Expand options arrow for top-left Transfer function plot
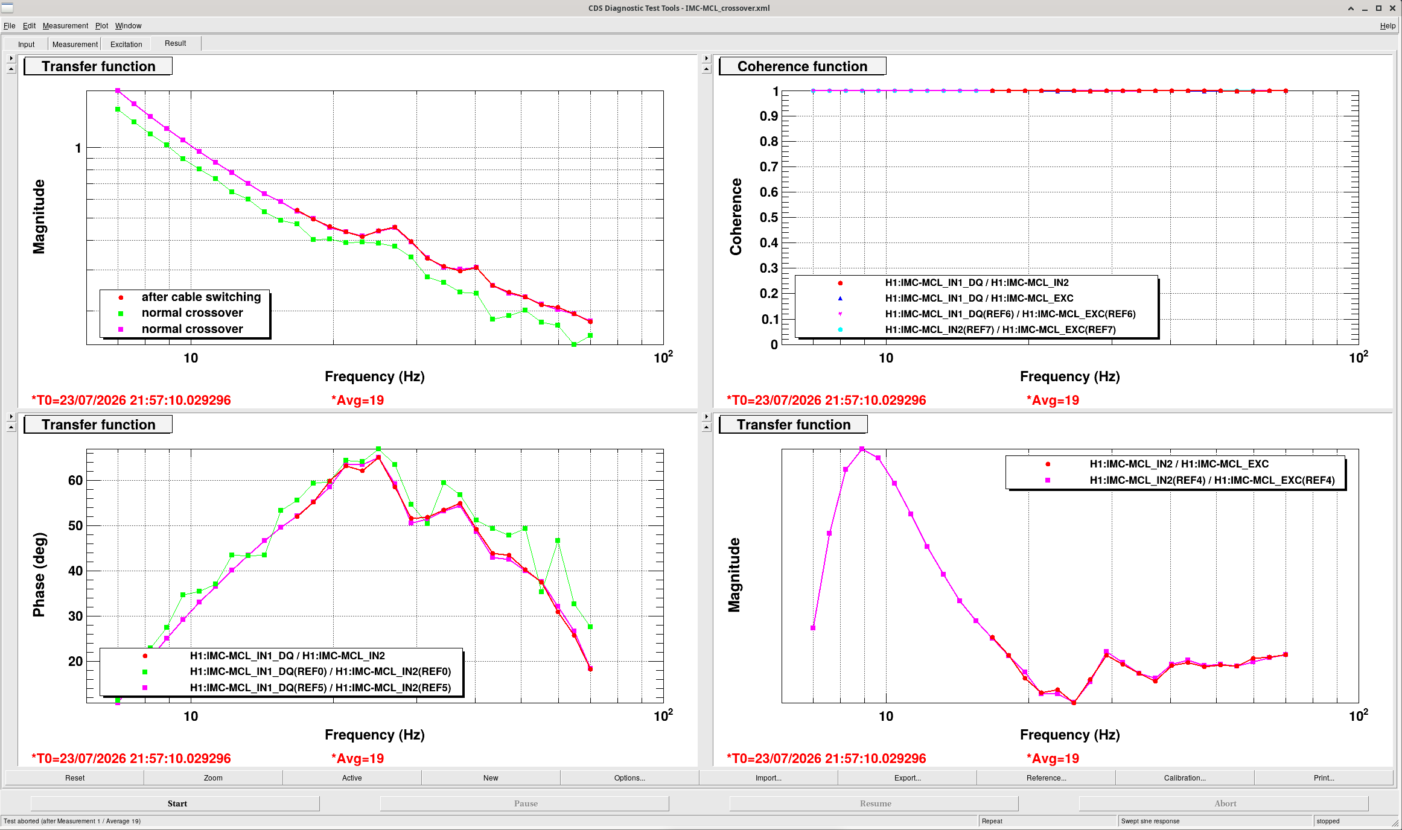1402x830 pixels. tap(11, 59)
